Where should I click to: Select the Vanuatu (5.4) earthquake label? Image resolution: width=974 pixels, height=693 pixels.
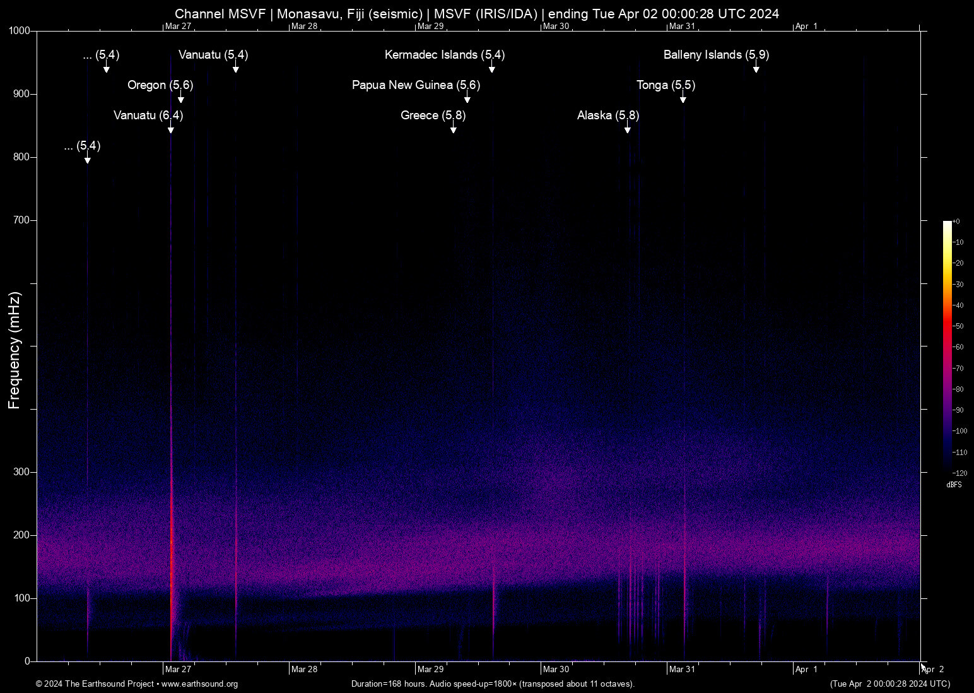click(213, 55)
